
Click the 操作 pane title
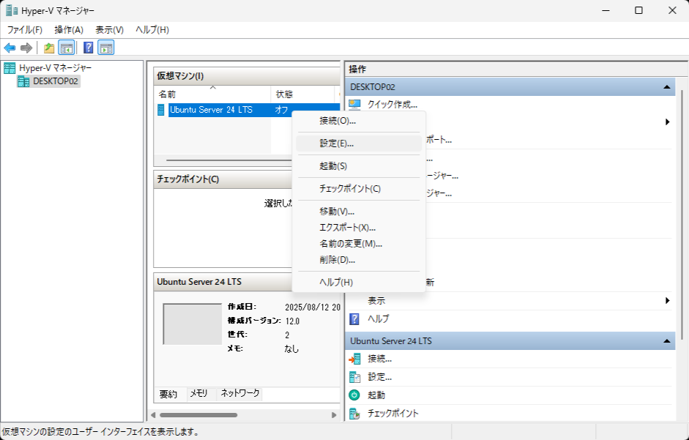tap(357, 70)
